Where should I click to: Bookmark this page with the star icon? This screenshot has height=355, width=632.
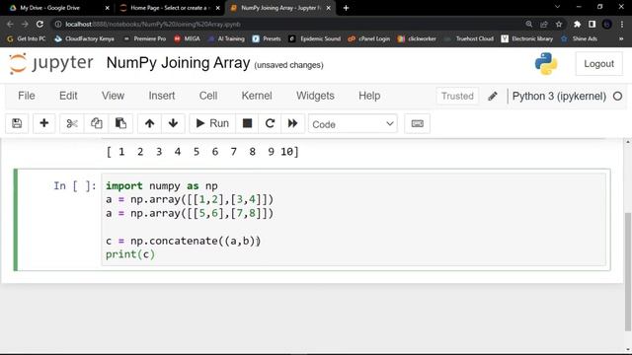point(559,24)
